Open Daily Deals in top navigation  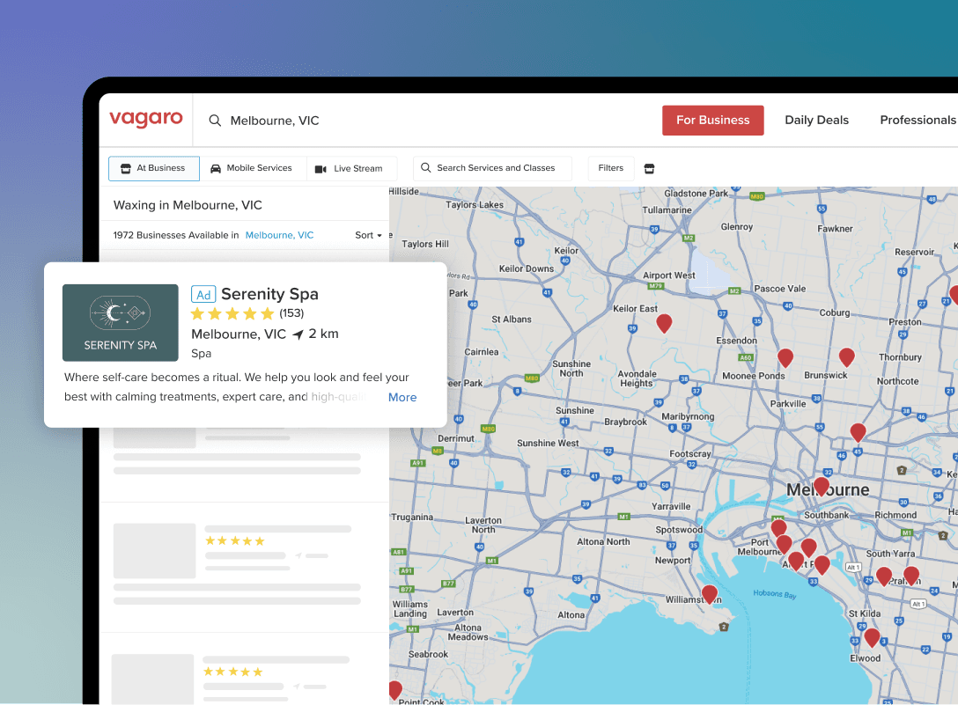(816, 121)
